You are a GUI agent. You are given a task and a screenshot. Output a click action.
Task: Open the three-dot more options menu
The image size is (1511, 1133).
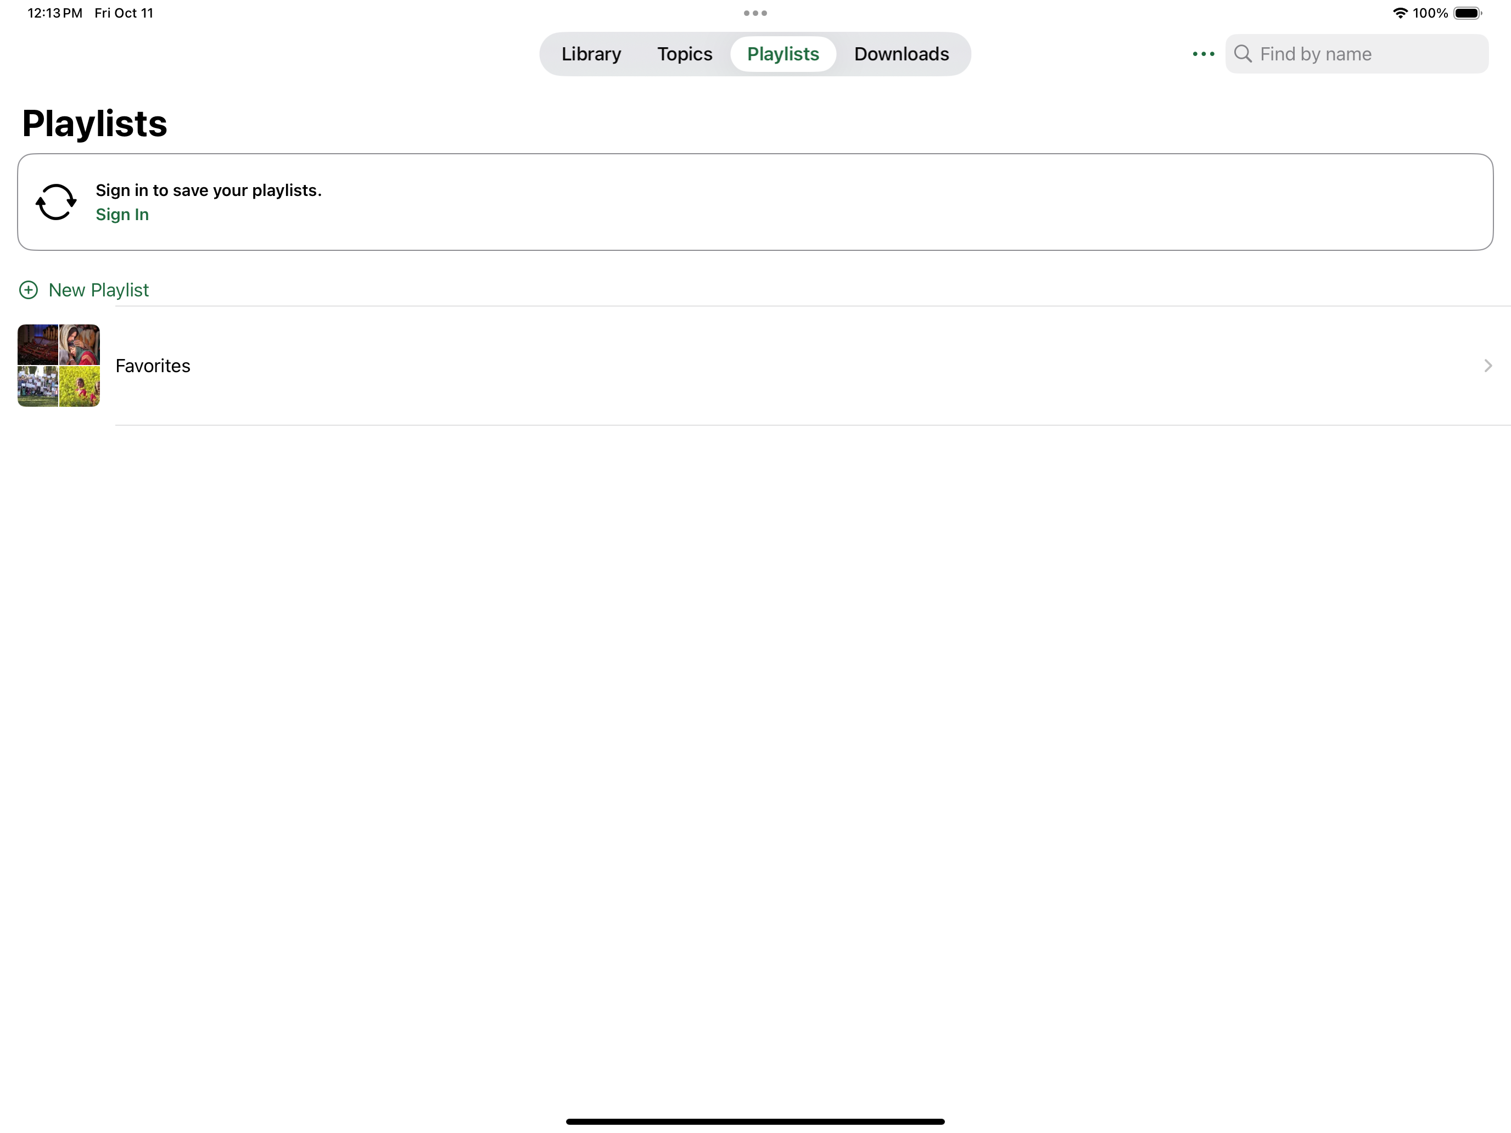1203,54
